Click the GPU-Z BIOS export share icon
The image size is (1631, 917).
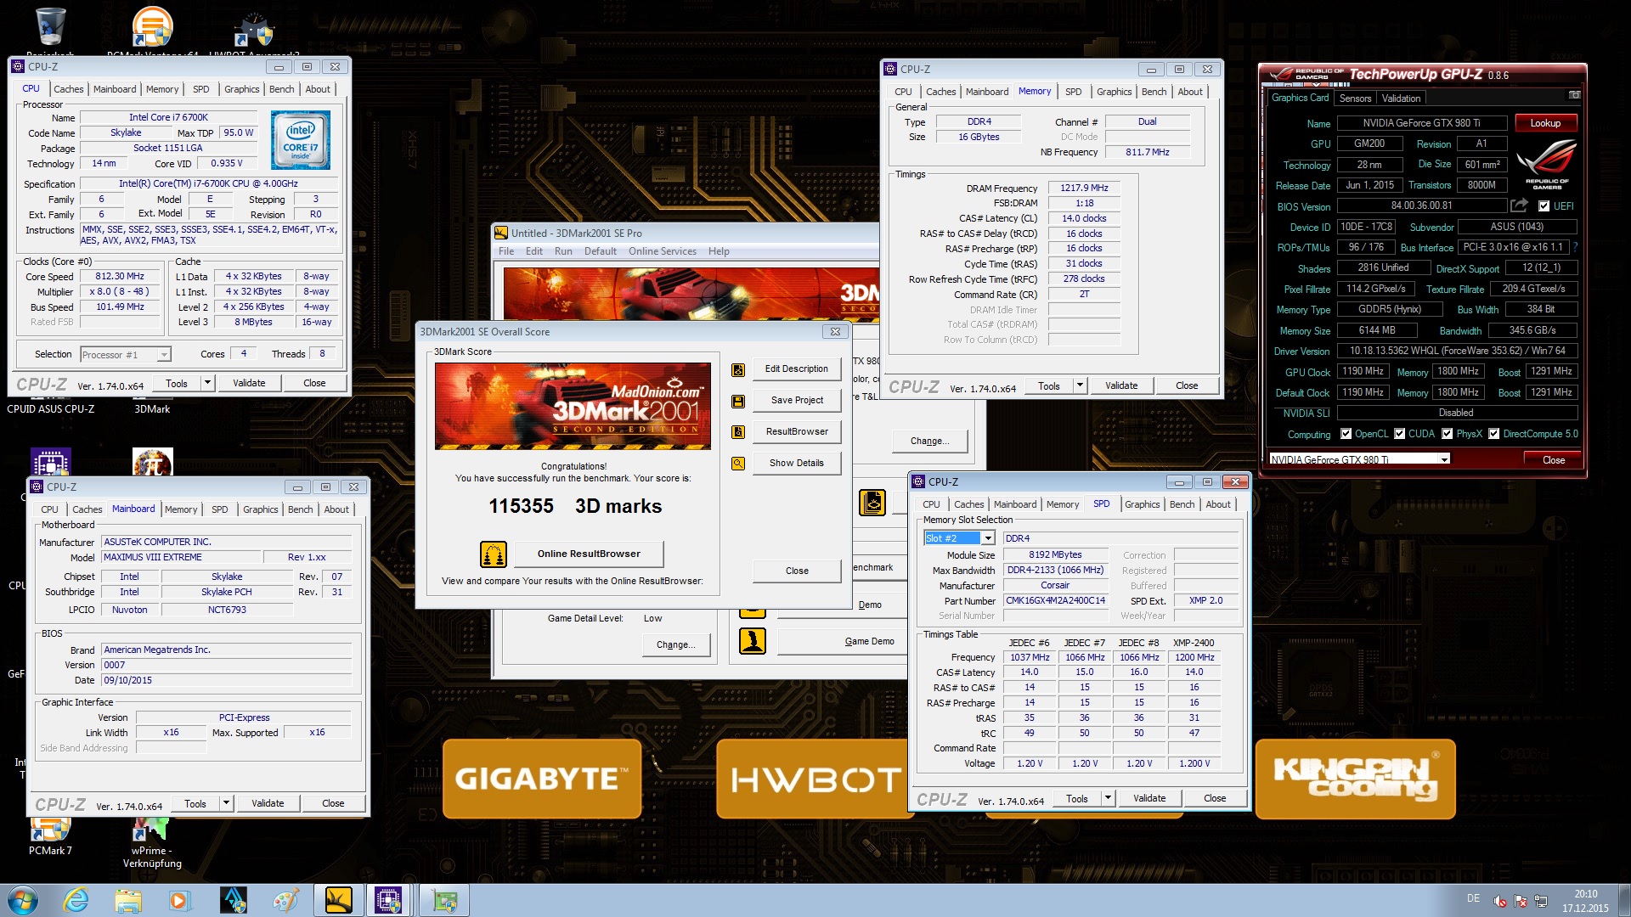(x=1520, y=205)
